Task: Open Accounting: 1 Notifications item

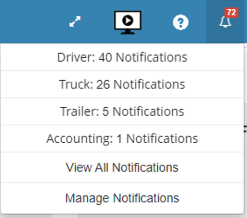Action: coord(122,138)
